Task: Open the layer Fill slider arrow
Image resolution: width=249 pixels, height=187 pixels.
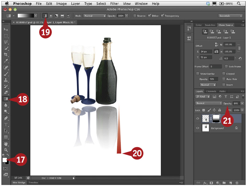Action: pyautogui.click(x=242, y=110)
